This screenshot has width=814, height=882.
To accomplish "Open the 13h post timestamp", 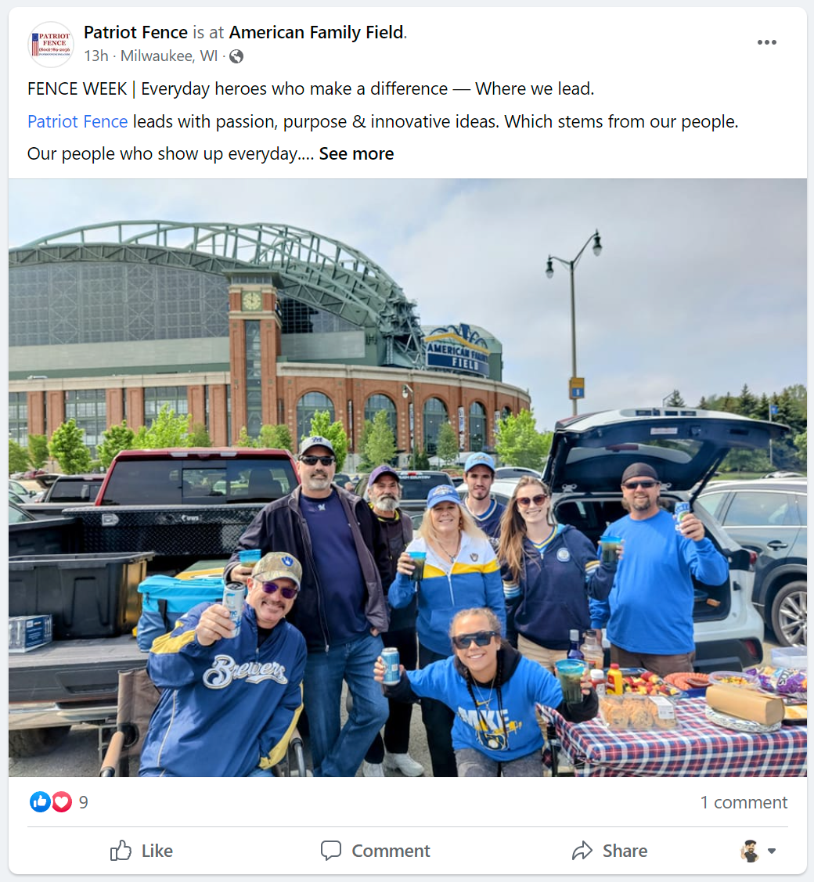I will click(x=95, y=56).
